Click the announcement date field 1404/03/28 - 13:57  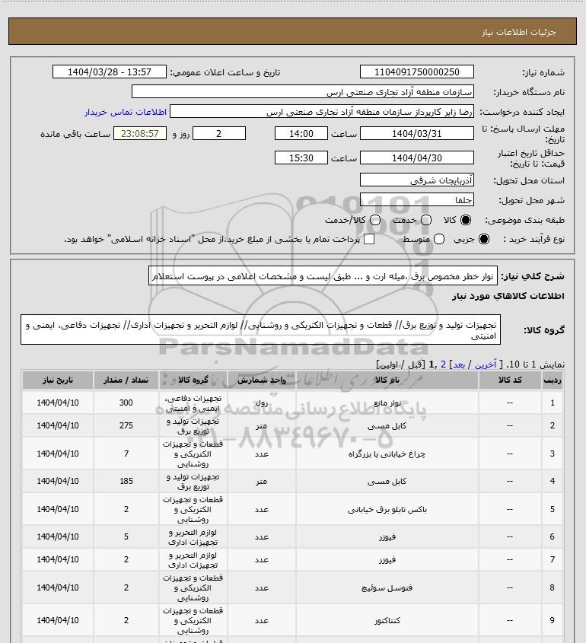[x=110, y=72]
